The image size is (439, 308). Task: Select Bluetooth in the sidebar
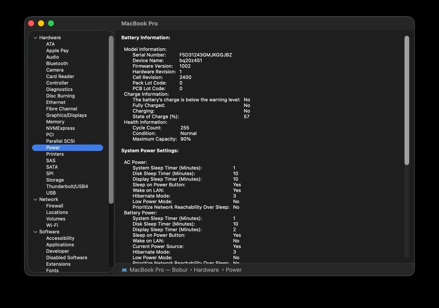click(57, 63)
